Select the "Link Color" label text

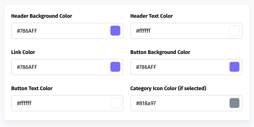pyautogui.click(x=23, y=52)
